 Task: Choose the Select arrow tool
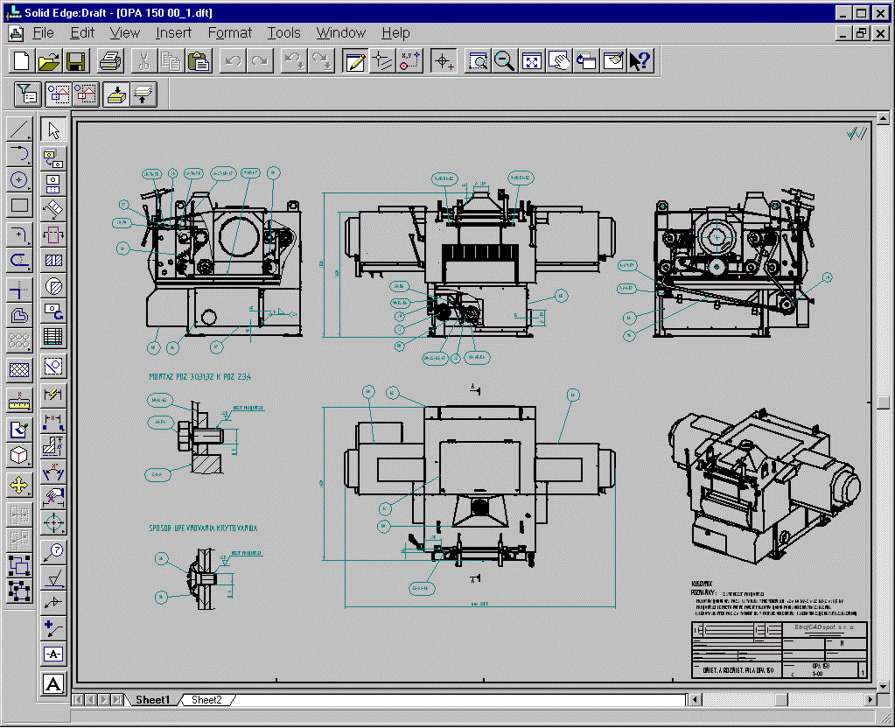(53, 130)
